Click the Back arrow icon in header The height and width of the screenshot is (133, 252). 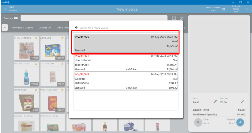(5, 9)
